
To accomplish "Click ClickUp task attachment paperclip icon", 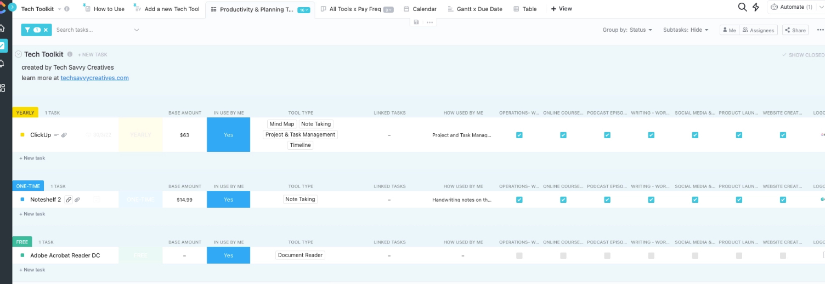I will pos(64,135).
